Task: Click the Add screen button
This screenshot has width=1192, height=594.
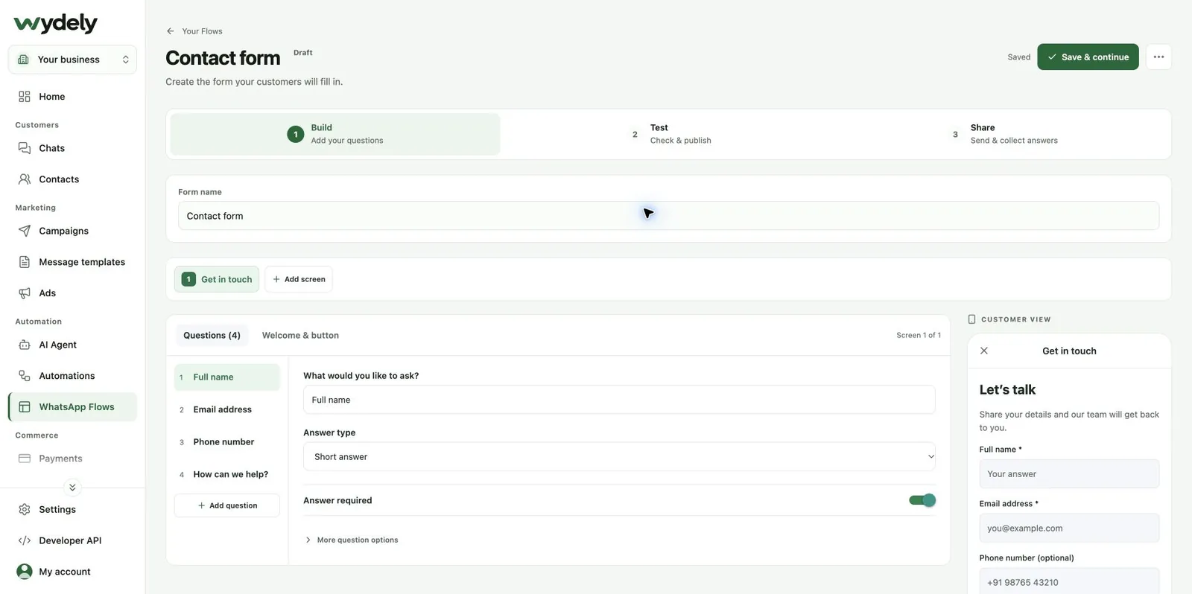Action: coord(299,279)
